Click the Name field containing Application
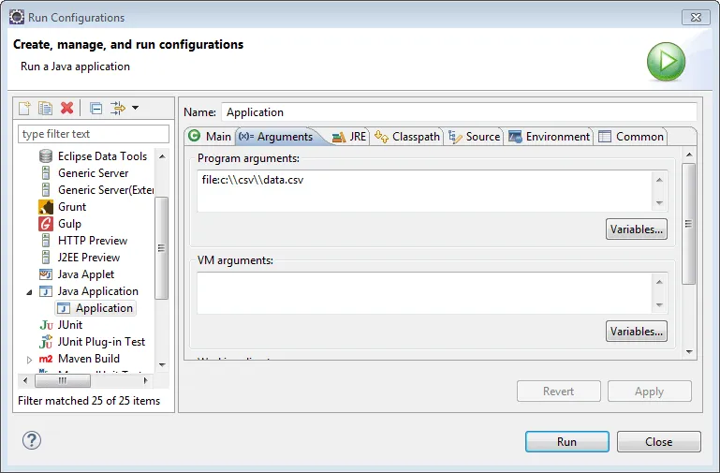Image resolution: width=720 pixels, height=473 pixels. pos(459,112)
